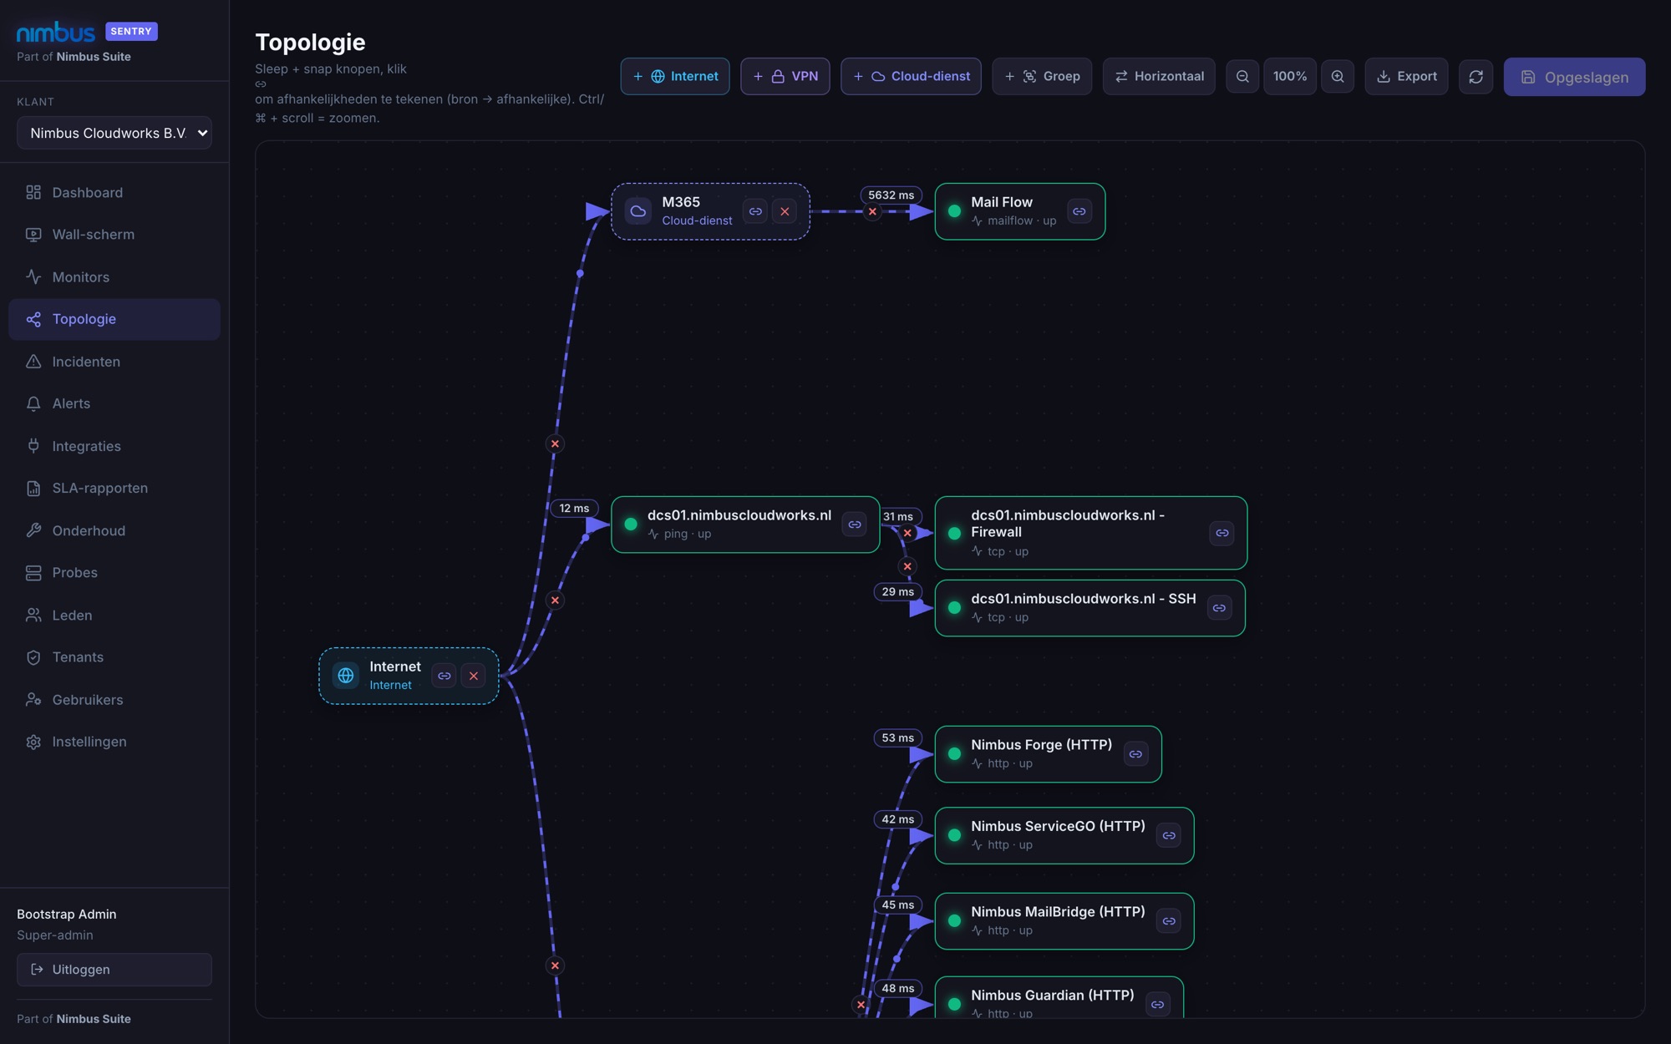Reset zoom with the 100% button
Image resolution: width=1671 pixels, height=1044 pixels.
pos(1290,76)
